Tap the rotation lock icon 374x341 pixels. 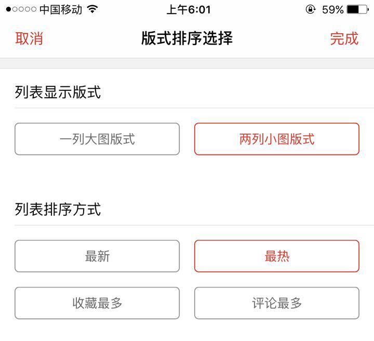point(311,9)
